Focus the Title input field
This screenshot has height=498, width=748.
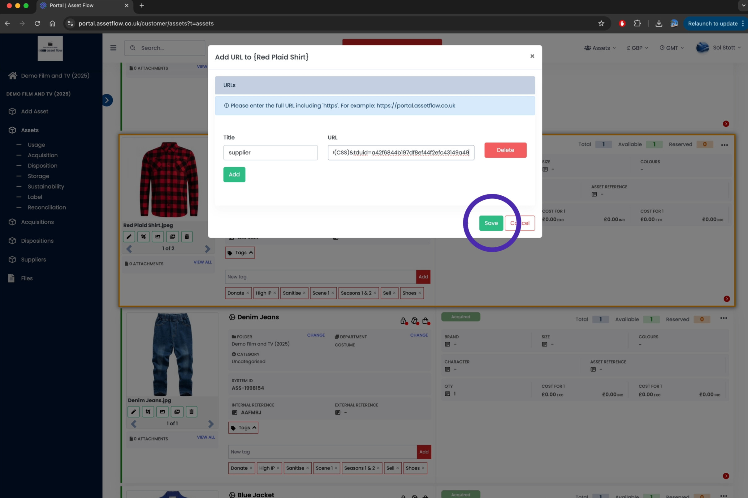270,152
